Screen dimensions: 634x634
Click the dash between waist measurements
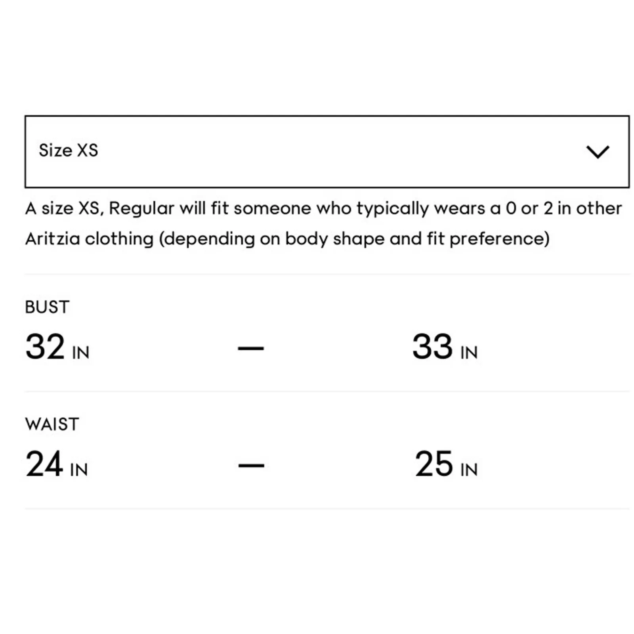coord(251,465)
